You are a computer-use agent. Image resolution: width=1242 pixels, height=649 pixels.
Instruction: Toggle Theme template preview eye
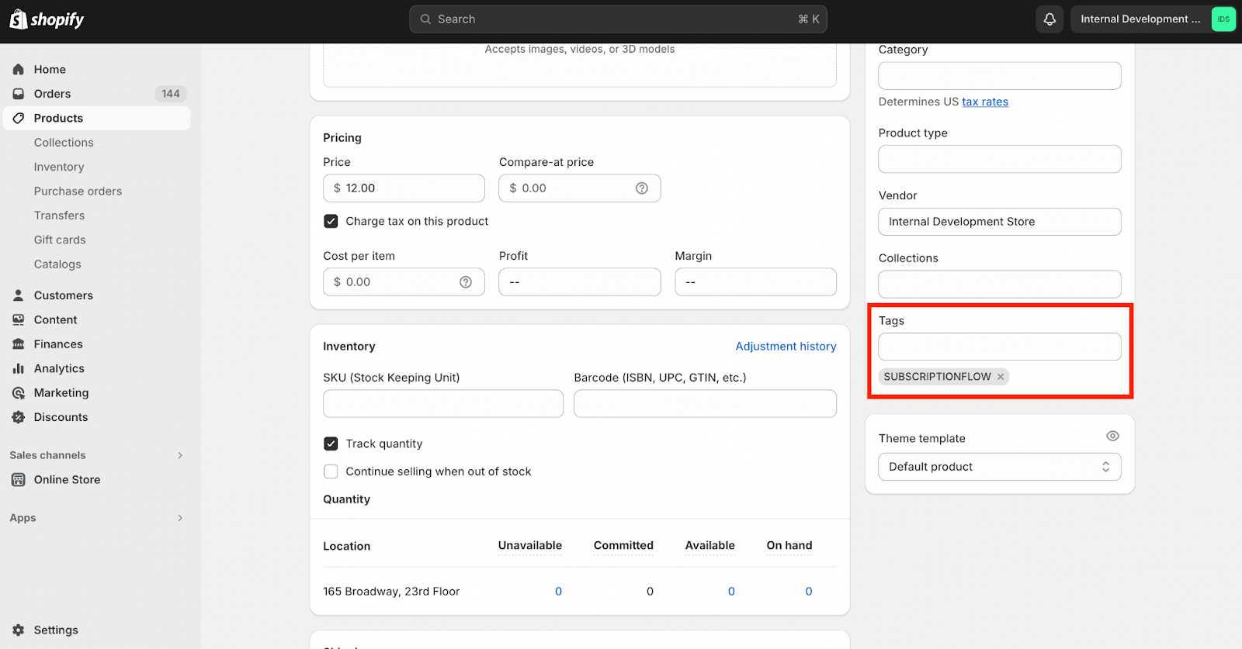tap(1112, 437)
